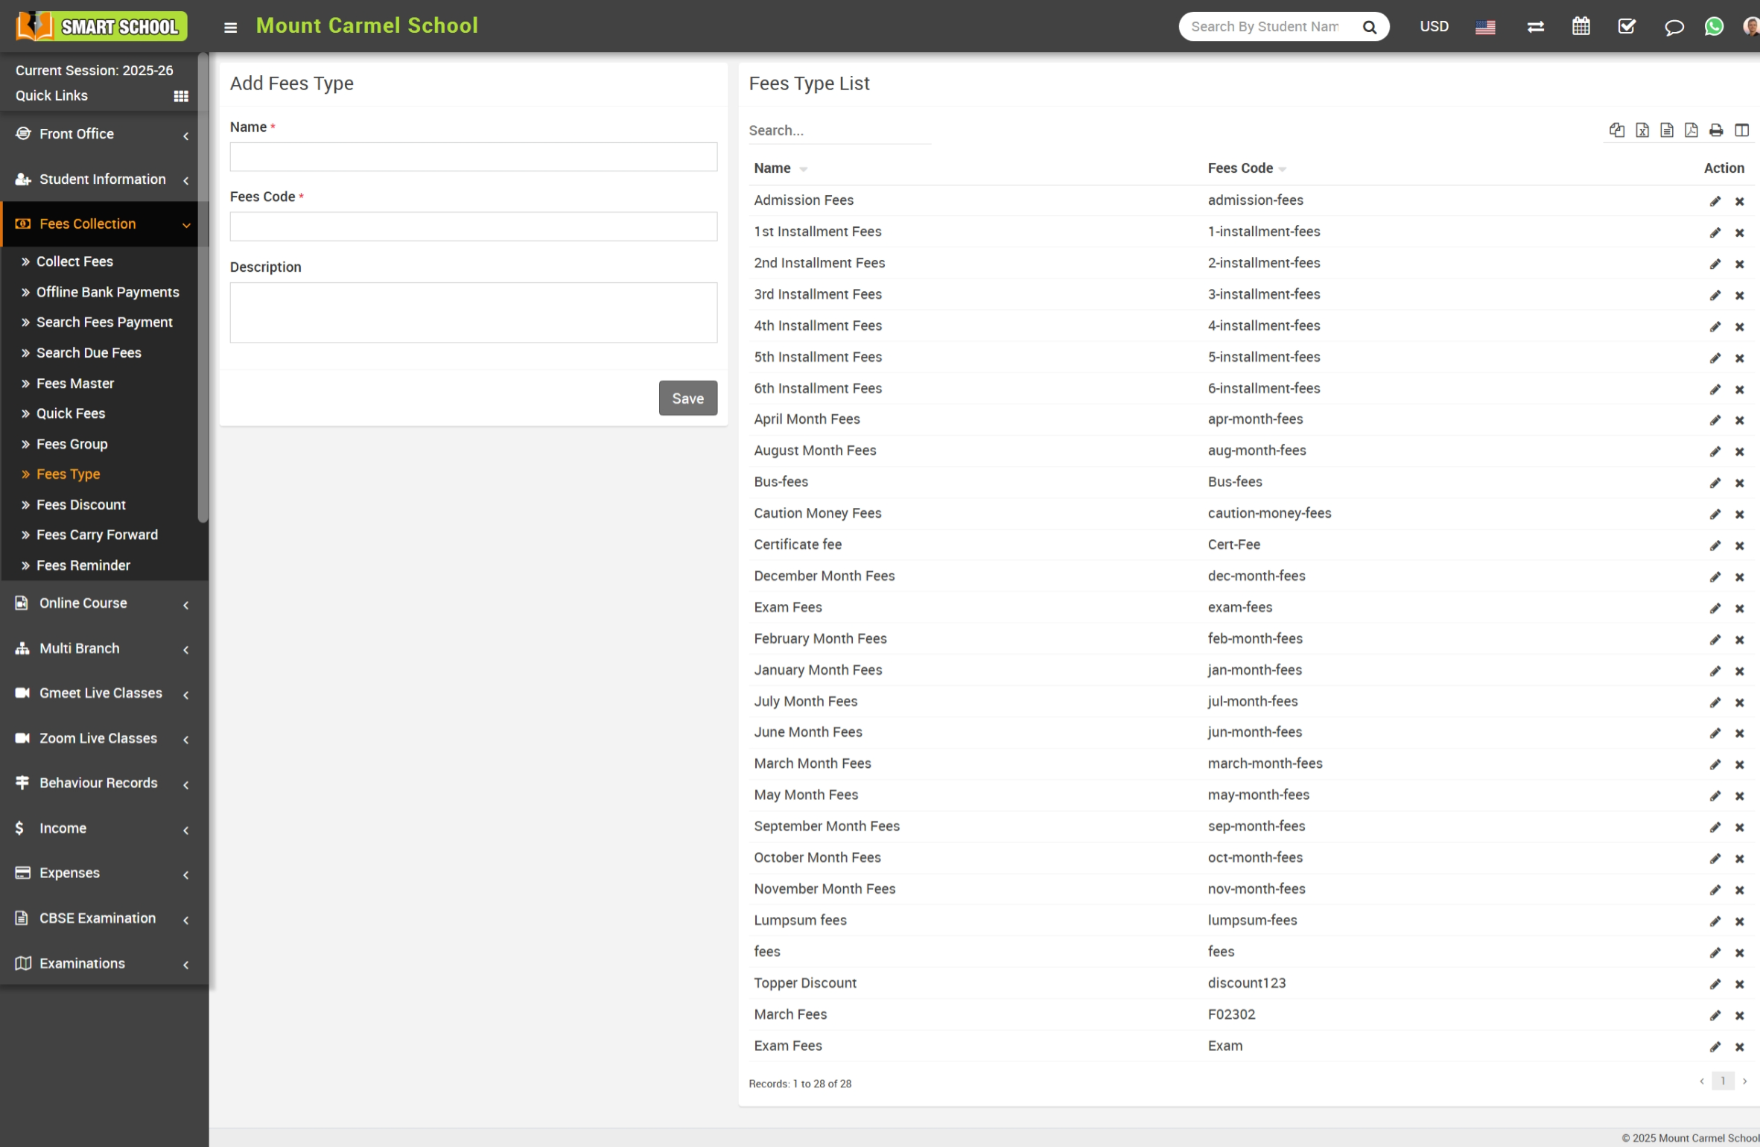
Task: Open Fees Reminder submenu item
Action: 83,565
